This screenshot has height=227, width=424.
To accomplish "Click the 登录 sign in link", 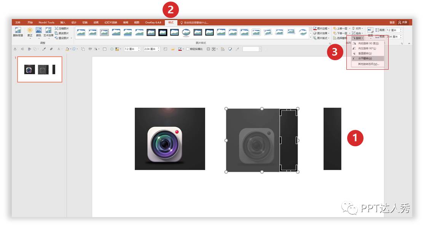I will [x=392, y=22].
